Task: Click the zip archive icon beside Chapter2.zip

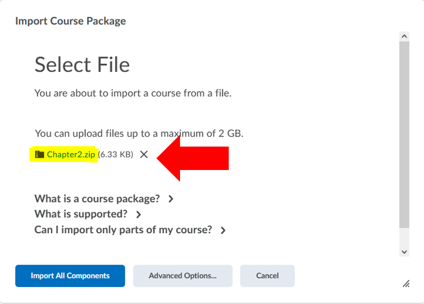Action: (x=40, y=154)
